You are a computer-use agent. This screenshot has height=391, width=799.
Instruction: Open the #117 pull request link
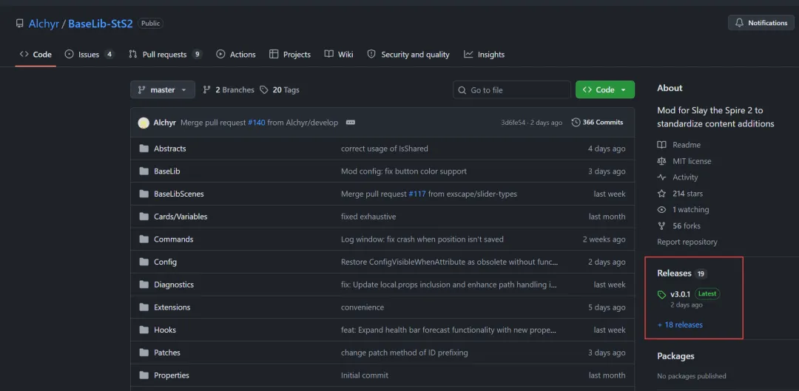pyautogui.click(x=417, y=194)
